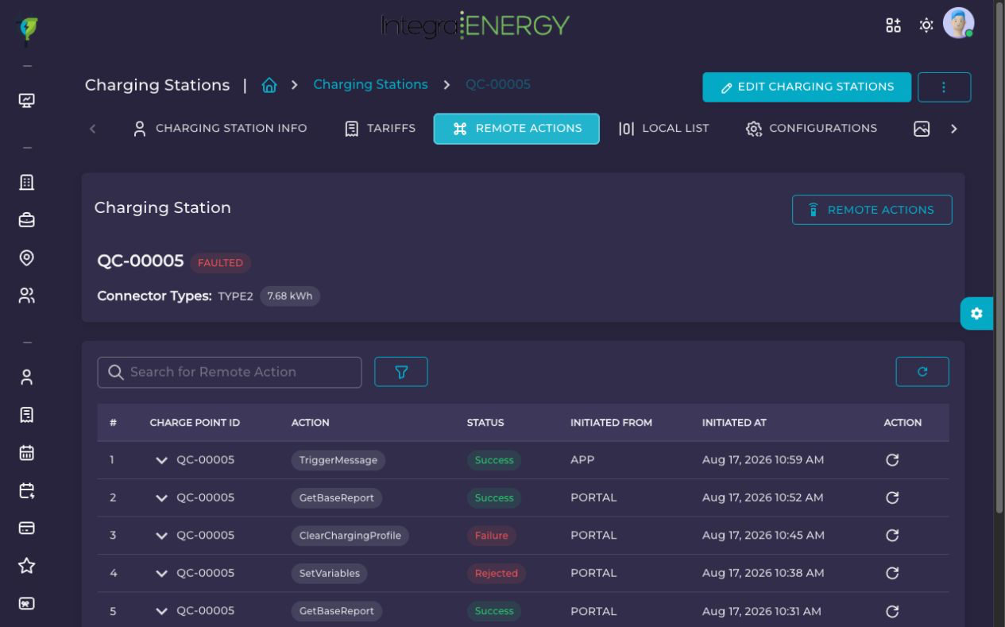Open the users group icon in sidebar
1005x627 pixels.
click(x=27, y=296)
